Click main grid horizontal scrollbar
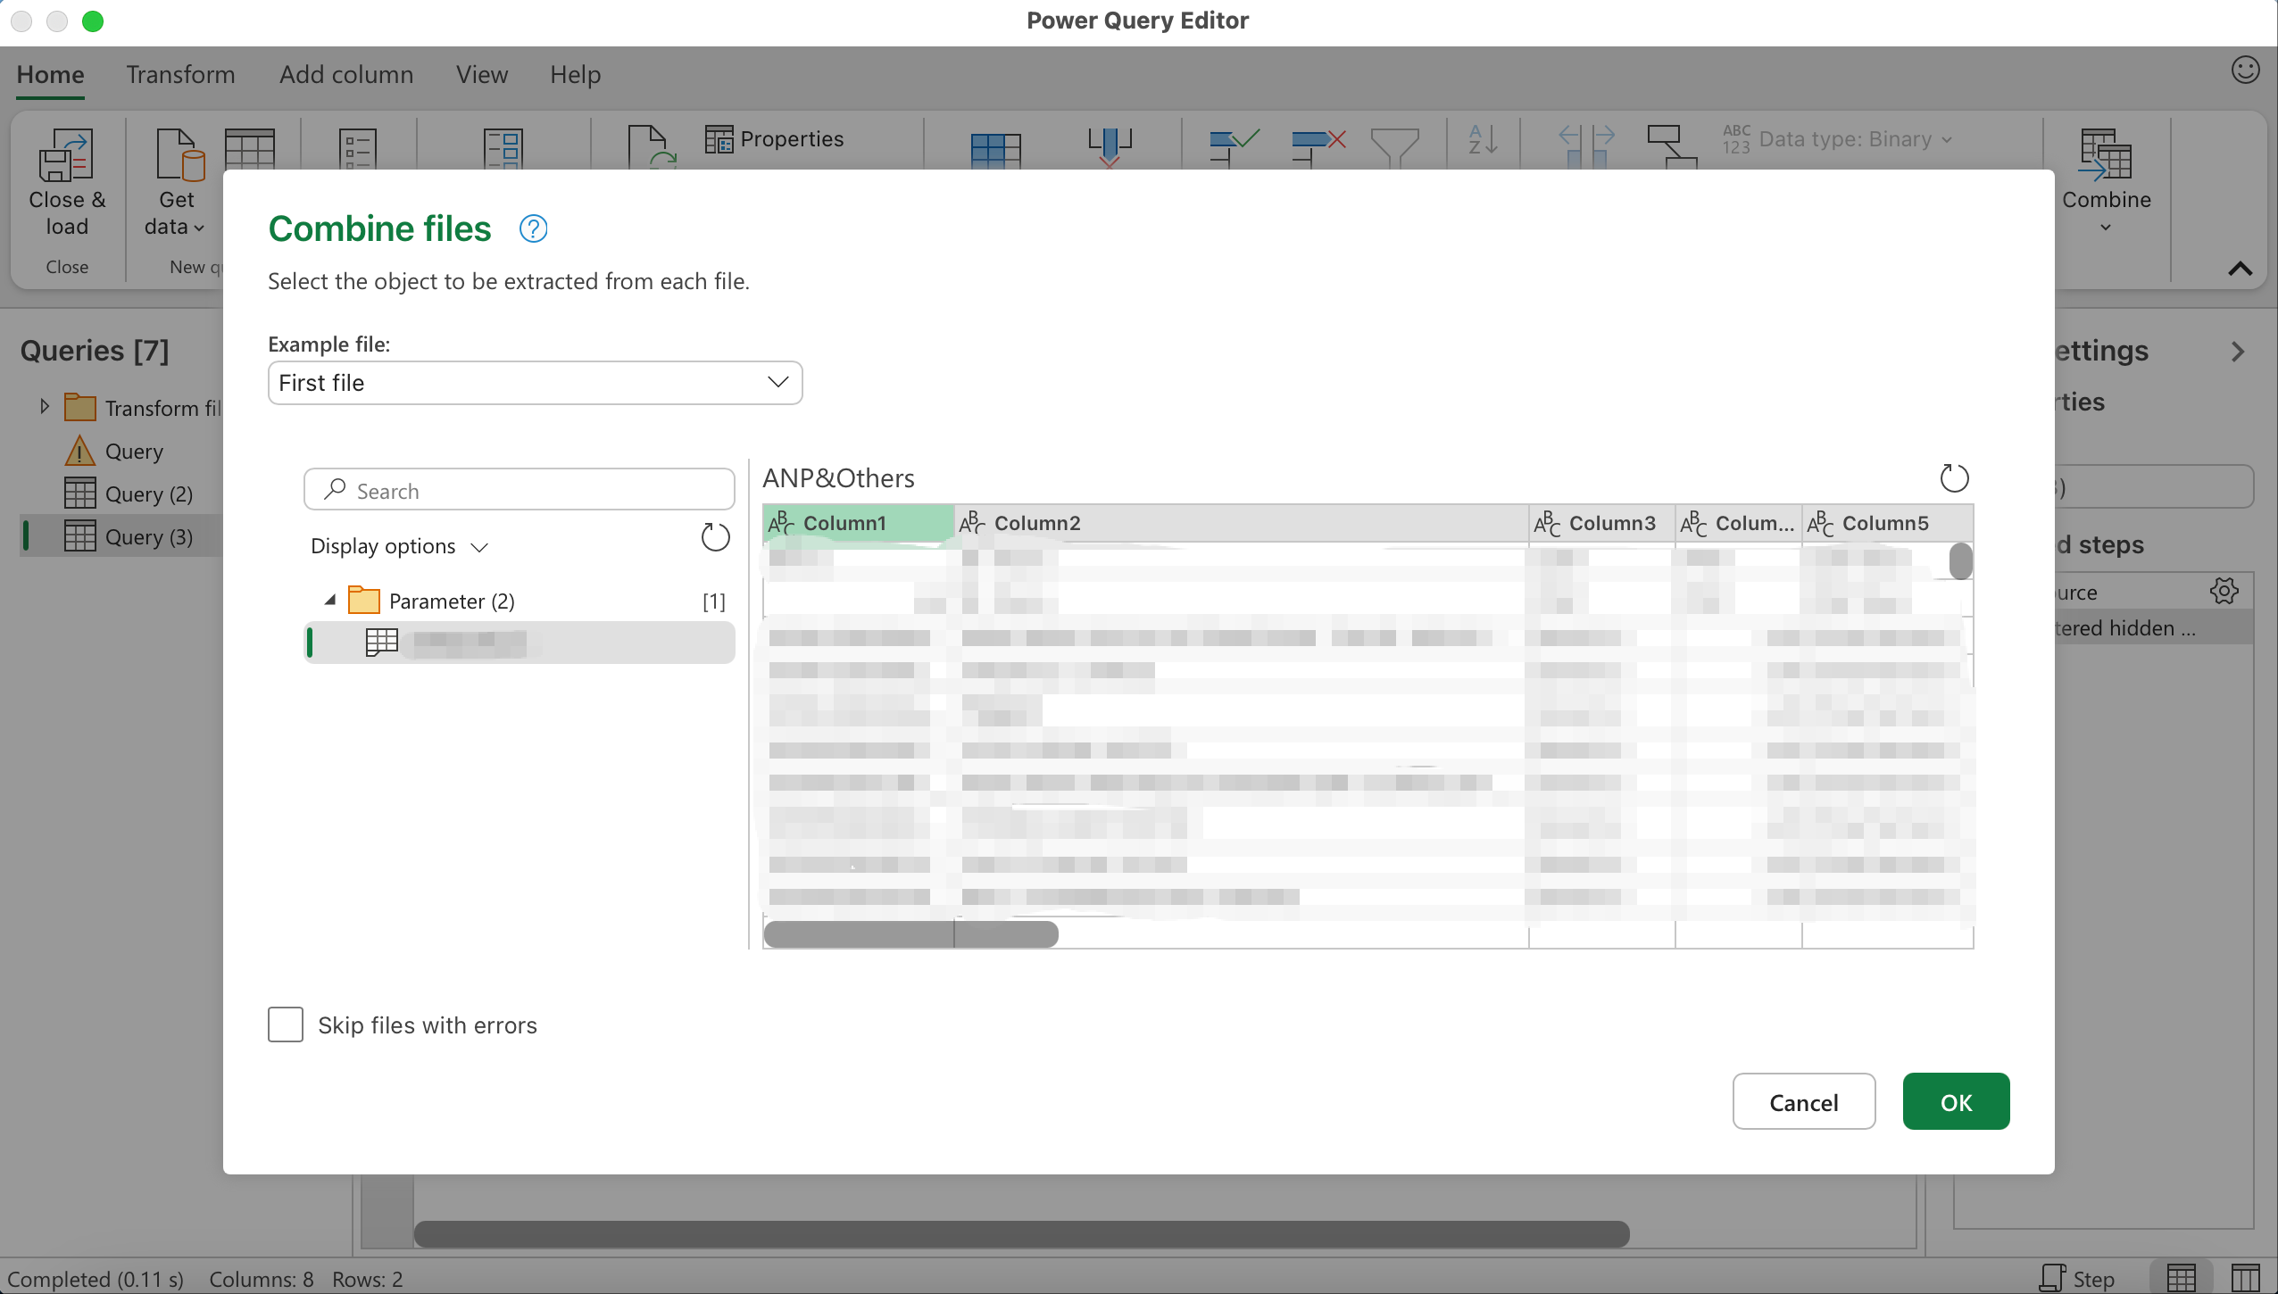2278x1294 pixels. (1021, 1234)
